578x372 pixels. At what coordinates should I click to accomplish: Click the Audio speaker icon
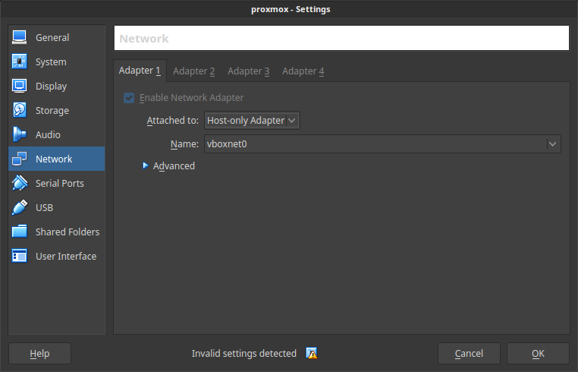point(19,134)
